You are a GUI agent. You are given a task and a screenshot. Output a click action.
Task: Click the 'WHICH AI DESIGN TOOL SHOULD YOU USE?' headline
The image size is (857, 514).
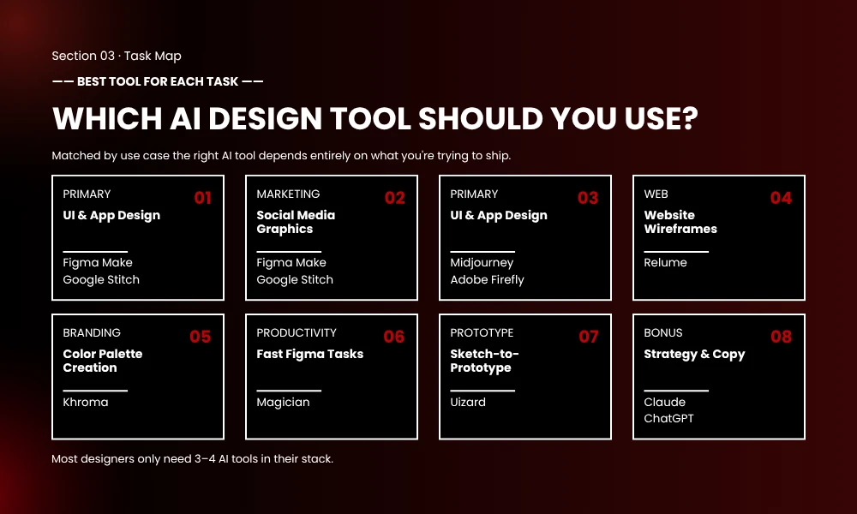point(375,118)
